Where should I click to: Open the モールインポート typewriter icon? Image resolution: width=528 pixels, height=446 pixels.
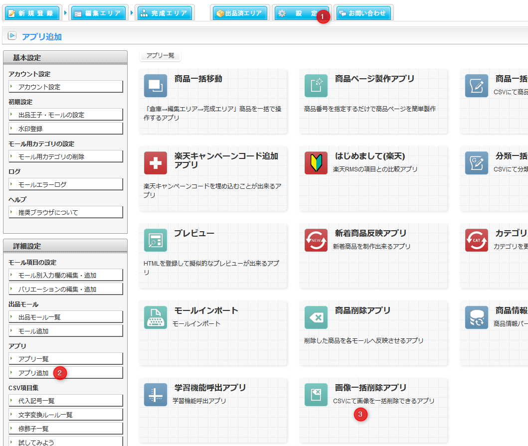point(155,317)
